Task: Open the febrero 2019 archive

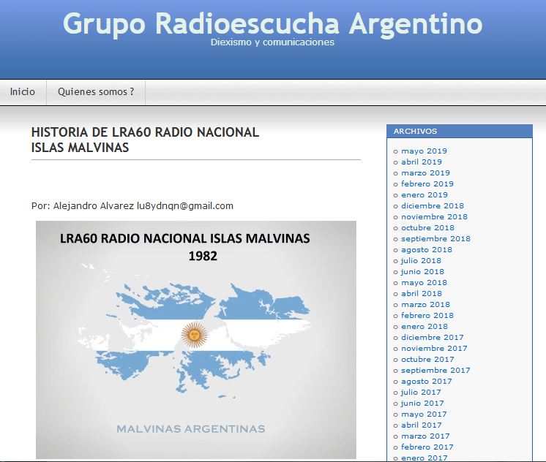Action: point(427,184)
